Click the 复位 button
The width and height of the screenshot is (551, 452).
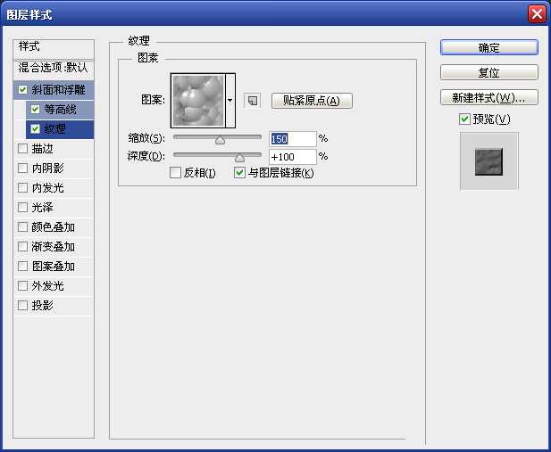[x=488, y=72]
